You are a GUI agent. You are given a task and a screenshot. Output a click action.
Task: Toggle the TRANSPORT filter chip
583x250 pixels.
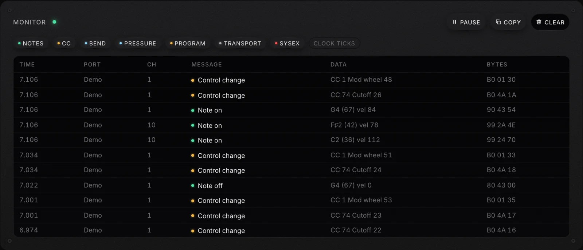240,43
